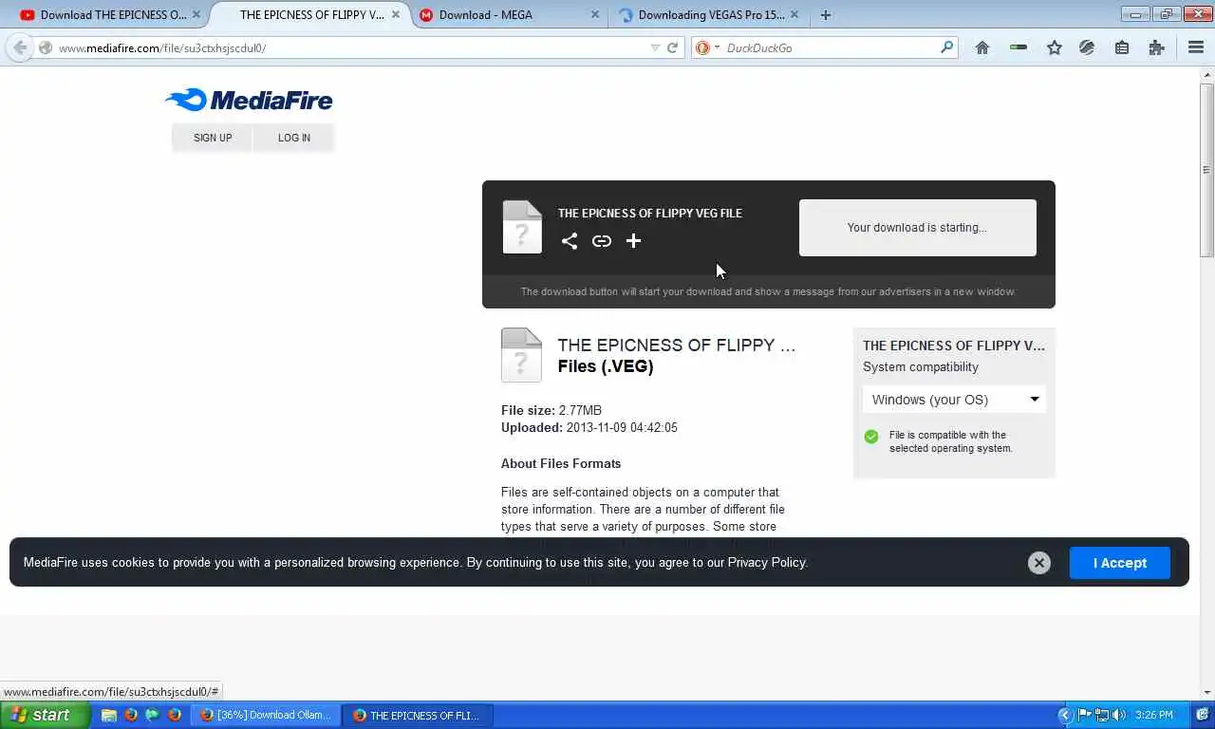1215x729 pixels.
Task: Open the Windows Start button
Action: click(45, 715)
